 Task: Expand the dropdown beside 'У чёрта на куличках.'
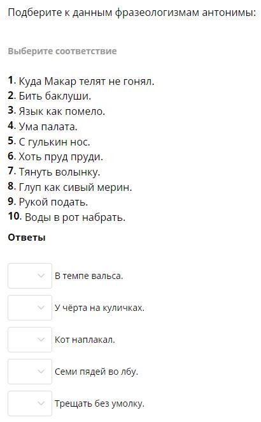30,308
